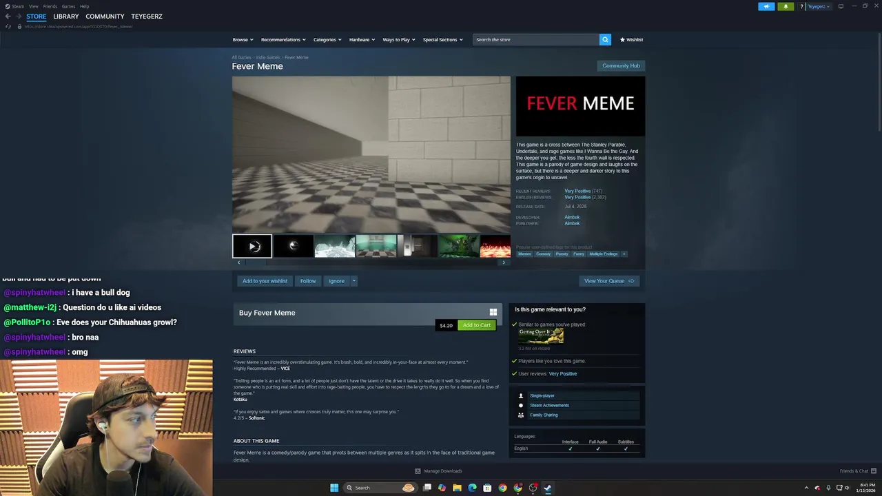The image size is (882, 496).
Task: Follow the Fever Meme game
Action: point(308,280)
